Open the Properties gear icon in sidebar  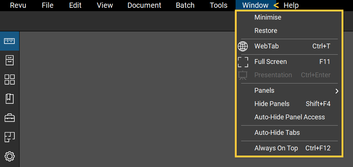tap(9, 156)
